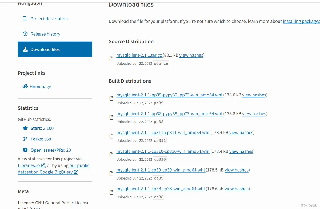Click the 'Built Distributions' heading

(130, 81)
